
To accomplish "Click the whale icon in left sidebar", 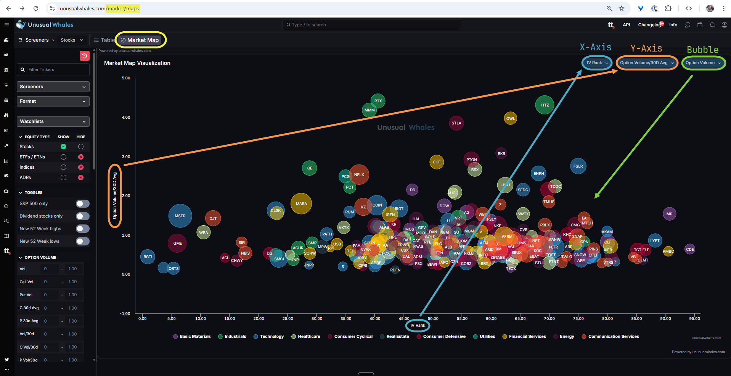I will coord(6,40).
